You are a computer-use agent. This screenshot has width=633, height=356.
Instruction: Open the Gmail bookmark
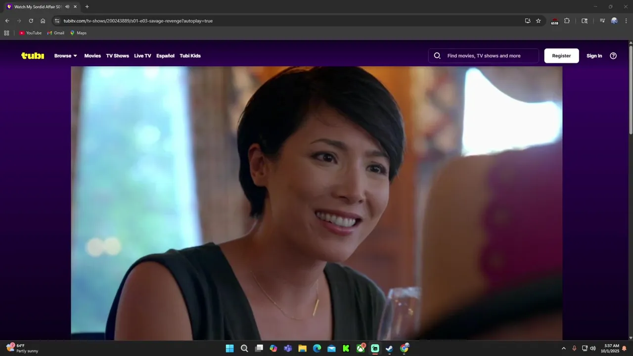coord(56,33)
